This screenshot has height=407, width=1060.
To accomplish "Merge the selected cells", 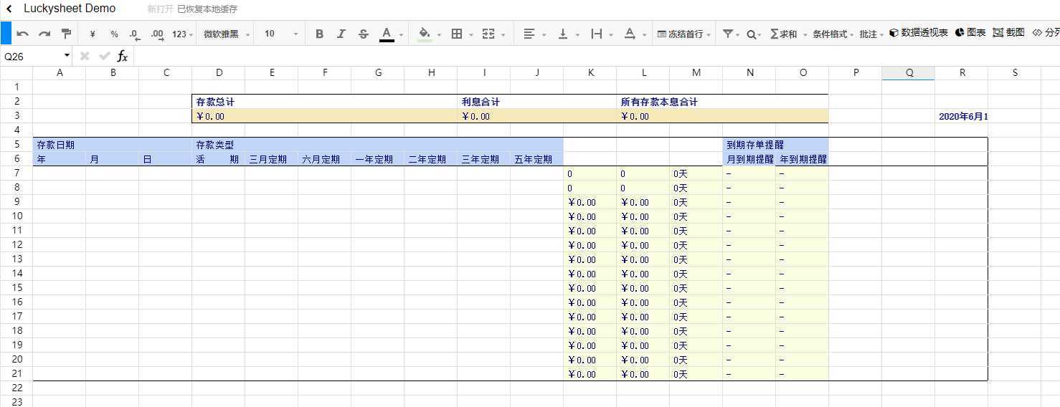I will tap(488, 34).
